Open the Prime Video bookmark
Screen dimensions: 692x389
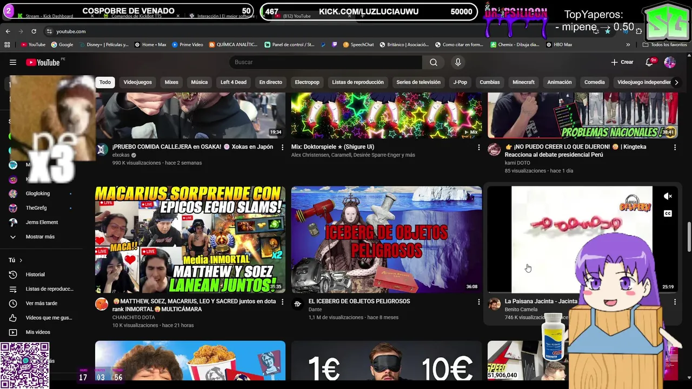point(188,45)
